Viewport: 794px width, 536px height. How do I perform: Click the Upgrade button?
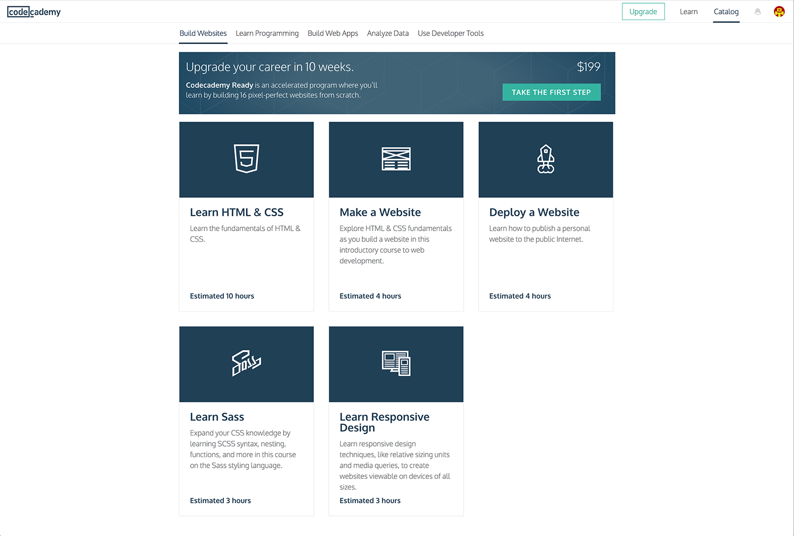point(643,12)
